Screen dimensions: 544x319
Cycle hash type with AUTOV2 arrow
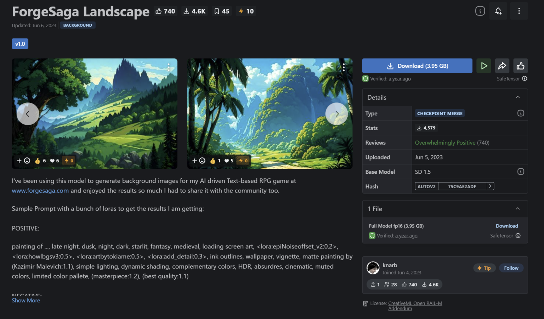point(490,186)
